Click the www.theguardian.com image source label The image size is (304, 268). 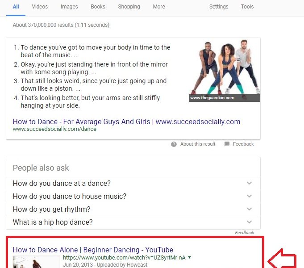[212, 98]
